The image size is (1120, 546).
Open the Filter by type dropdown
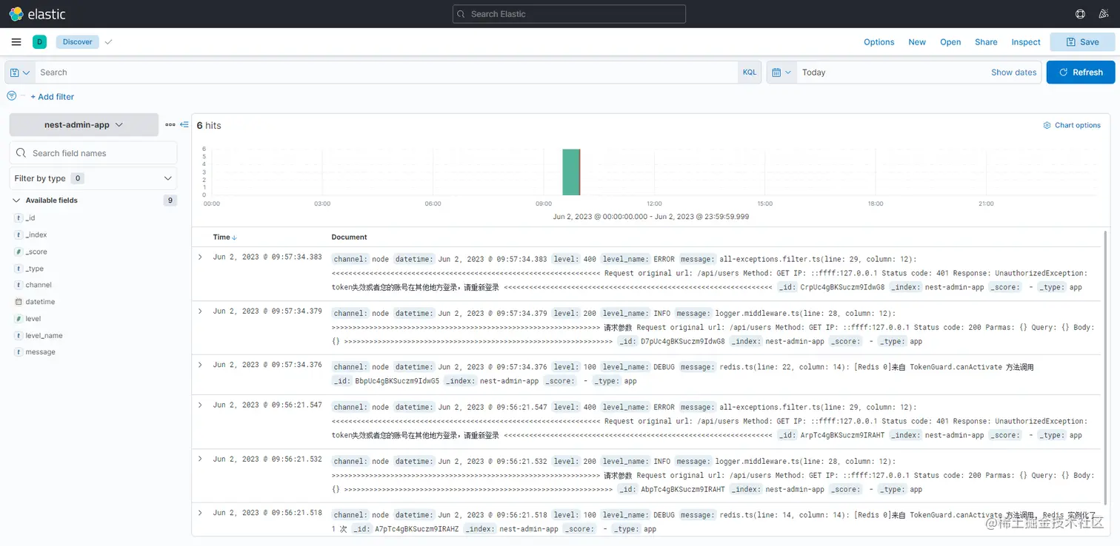(93, 178)
